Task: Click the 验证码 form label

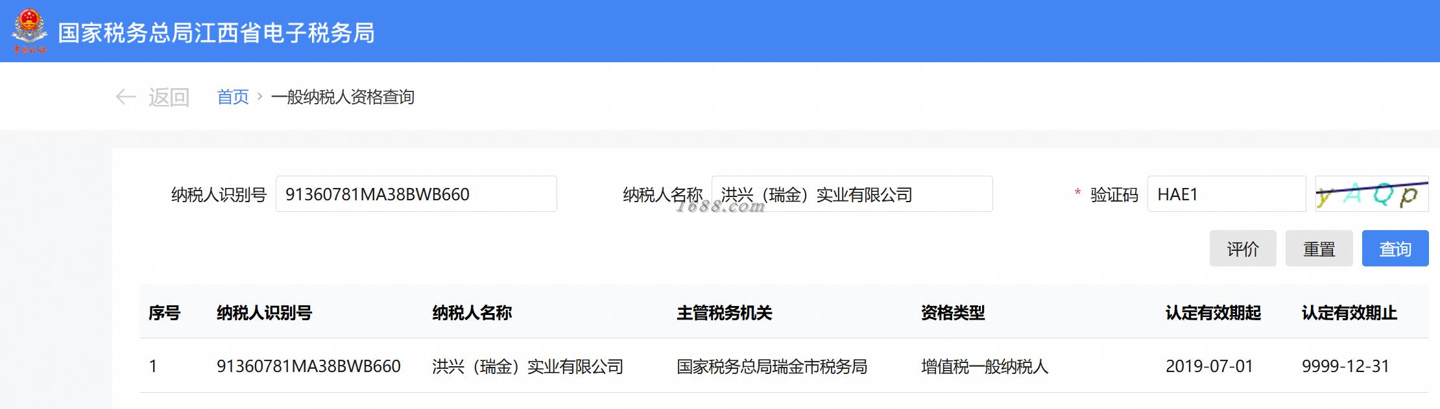Action: tap(1114, 194)
